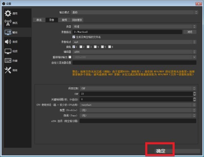
Task: Decrease the CRF value with down arrow
Action: coord(195,95)
